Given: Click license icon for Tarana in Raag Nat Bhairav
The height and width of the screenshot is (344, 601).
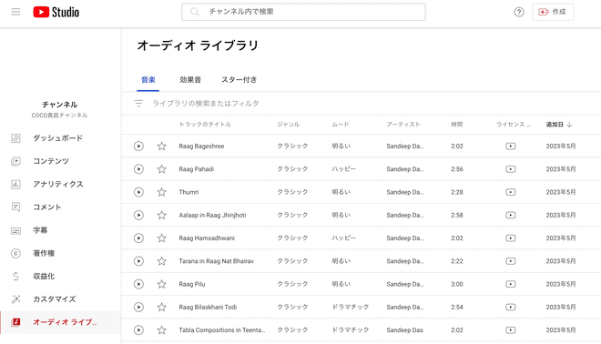Looking at the screenshot, I should [511, 261].
